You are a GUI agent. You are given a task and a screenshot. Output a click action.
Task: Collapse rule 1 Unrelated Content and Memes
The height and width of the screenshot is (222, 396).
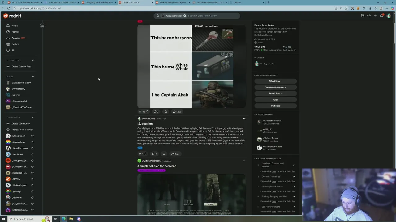(294, 165)
